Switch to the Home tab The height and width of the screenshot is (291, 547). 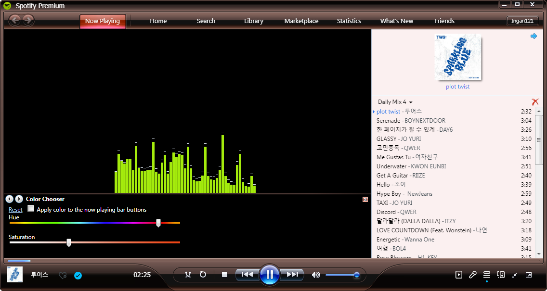158,21
